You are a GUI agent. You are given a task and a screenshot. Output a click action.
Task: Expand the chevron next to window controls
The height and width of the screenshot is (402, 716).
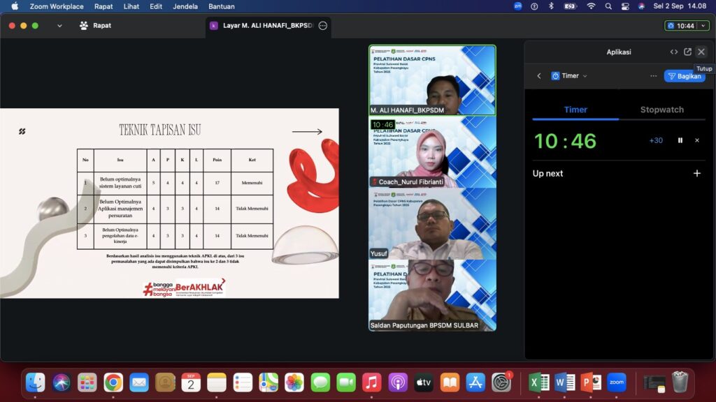pos(59,26)
